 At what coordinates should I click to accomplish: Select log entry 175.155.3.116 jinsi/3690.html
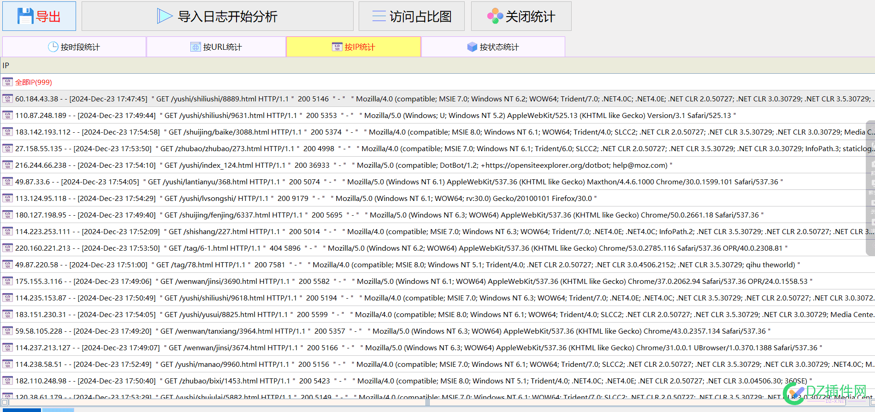click(x=437, y=281)
